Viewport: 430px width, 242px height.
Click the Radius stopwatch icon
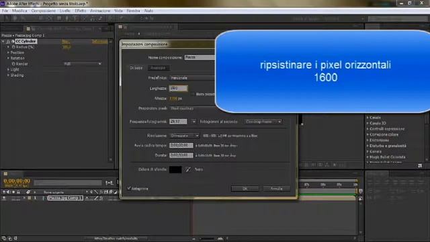point(13,47)
